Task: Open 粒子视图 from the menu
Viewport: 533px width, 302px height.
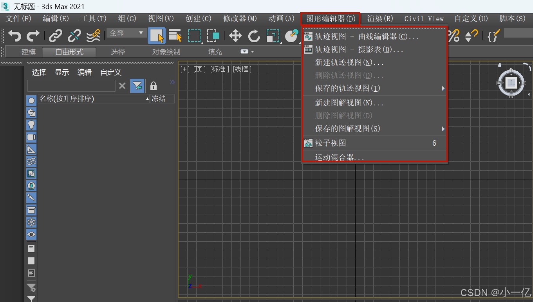Action: coord(375,143)
